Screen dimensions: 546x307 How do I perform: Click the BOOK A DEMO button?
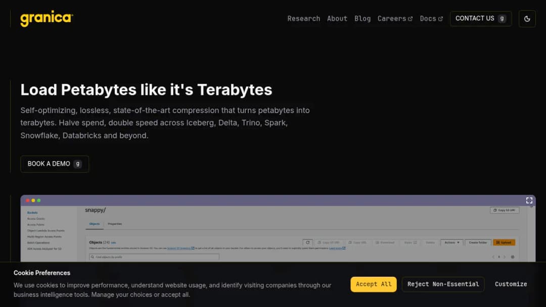55,164
